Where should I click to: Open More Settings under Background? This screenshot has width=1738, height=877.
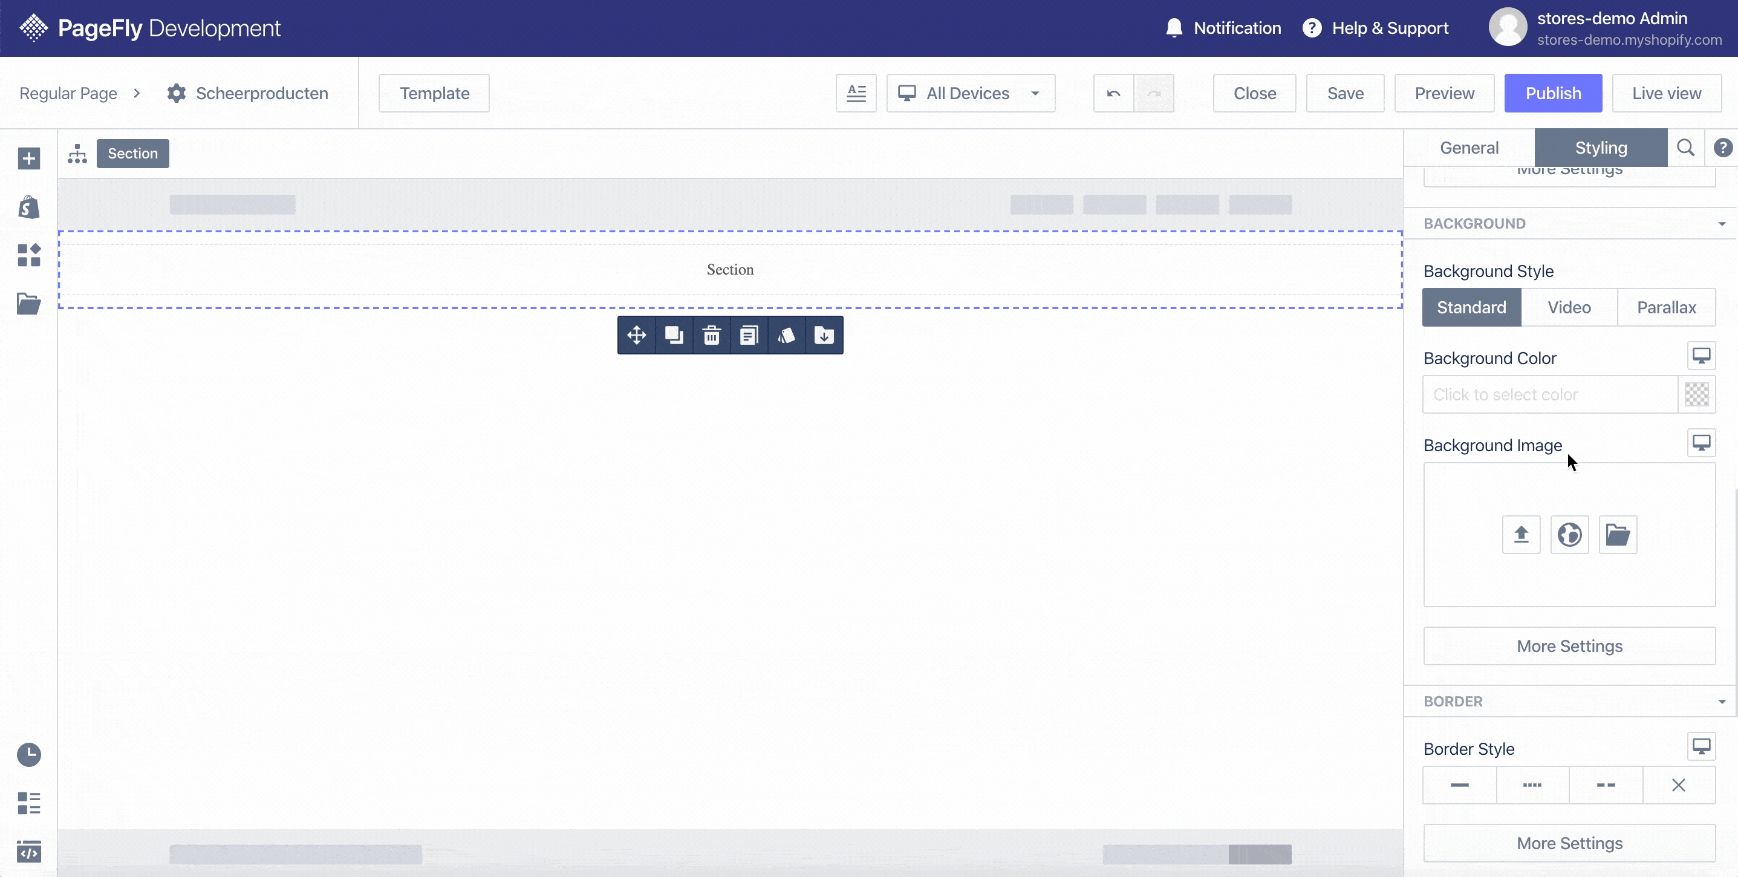coord(1569,647)
